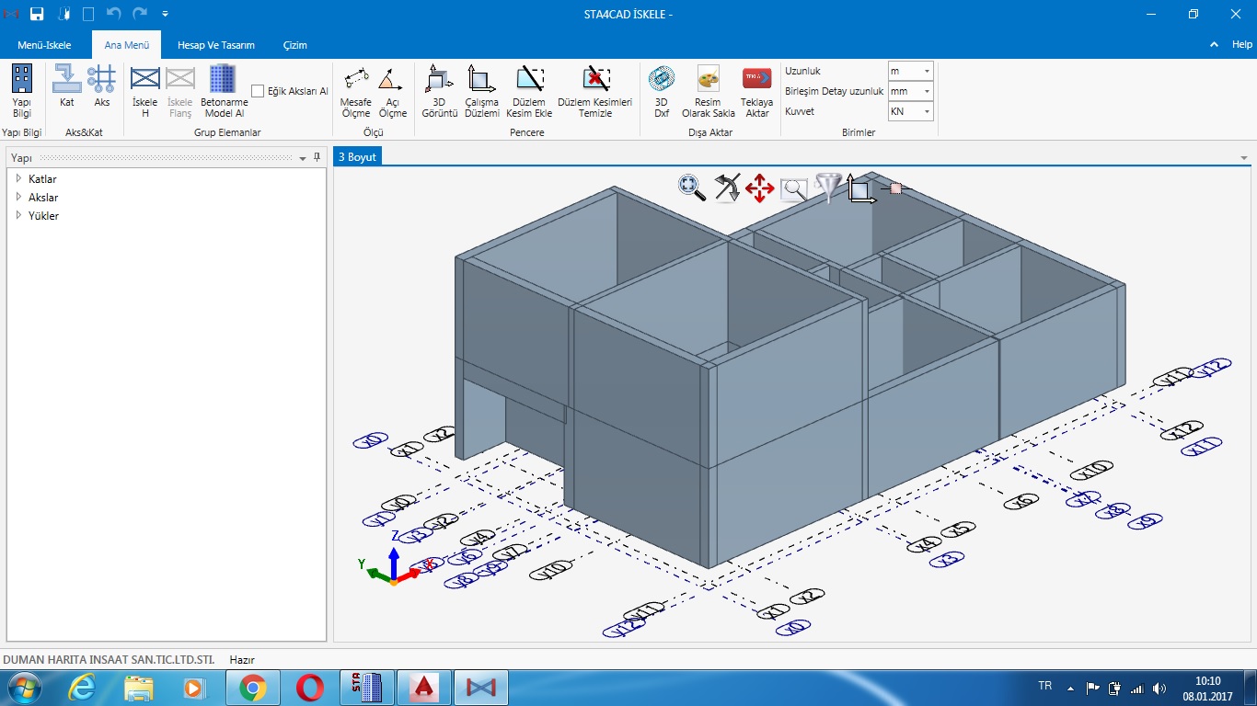Expand the Katlar tree node
The width and height of the screenshot is (1257, 706).
(x=18, y=178)
